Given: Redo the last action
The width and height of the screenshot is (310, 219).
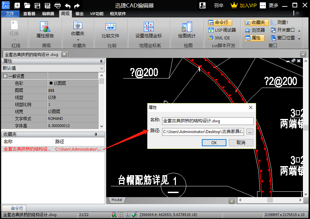Looking at the screenshot, I should click(x=77, y=6).
